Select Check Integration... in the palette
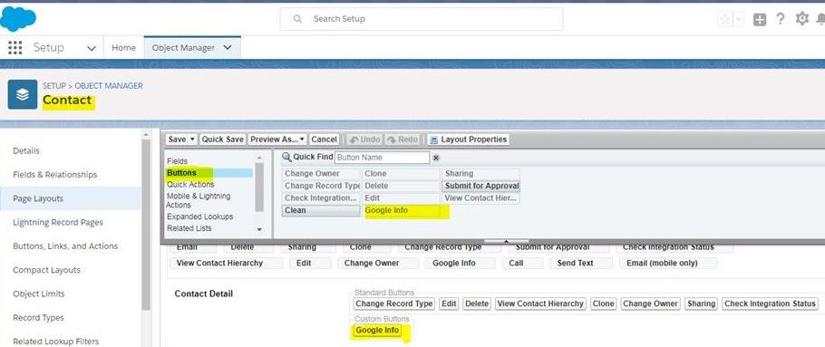The height and width of the screenshot is (347, 825). 321,198
